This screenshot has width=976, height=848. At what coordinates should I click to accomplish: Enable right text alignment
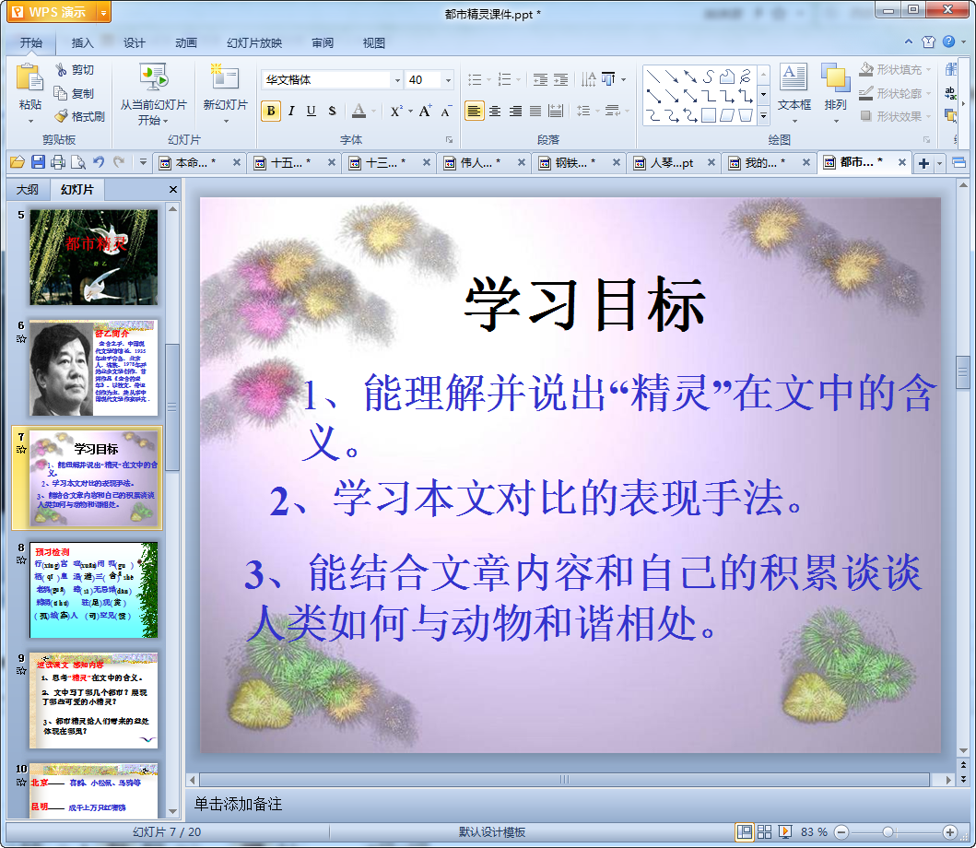point(515,112)
